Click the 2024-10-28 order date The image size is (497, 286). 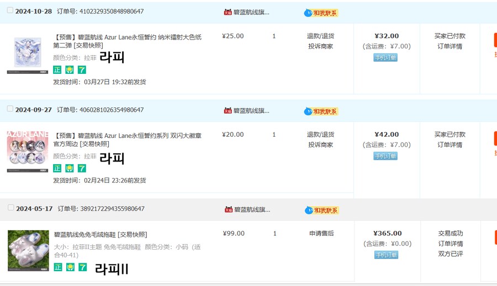(x=34, y=12)
